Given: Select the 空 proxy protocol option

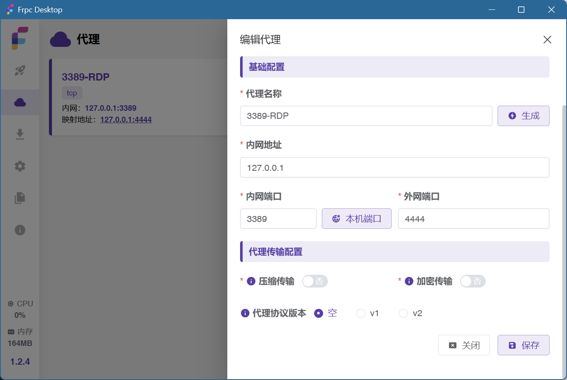Looking at the screenshot, I should click(318, 314).
